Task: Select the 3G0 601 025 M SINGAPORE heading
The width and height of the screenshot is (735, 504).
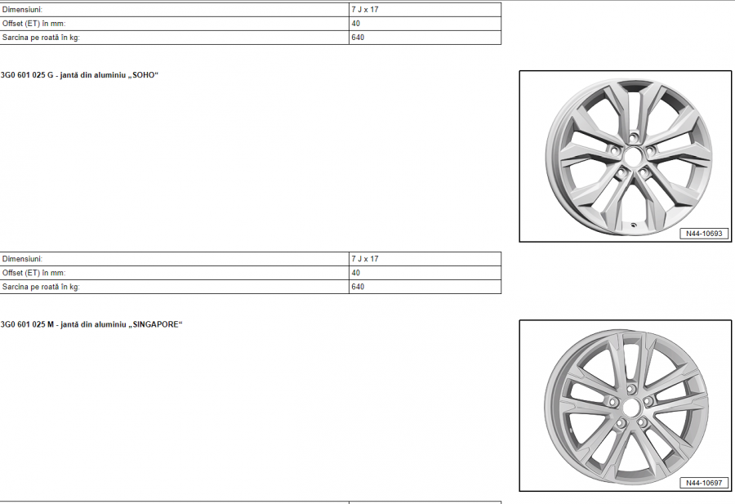Action: point(91,324)
